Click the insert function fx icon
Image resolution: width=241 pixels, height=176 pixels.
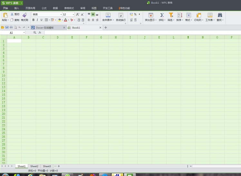click(x=40, y=33)
